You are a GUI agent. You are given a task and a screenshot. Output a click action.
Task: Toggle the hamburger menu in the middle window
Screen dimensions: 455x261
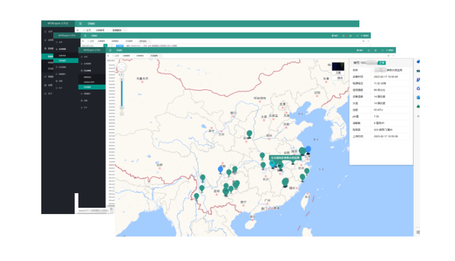(x=85, y=36)
